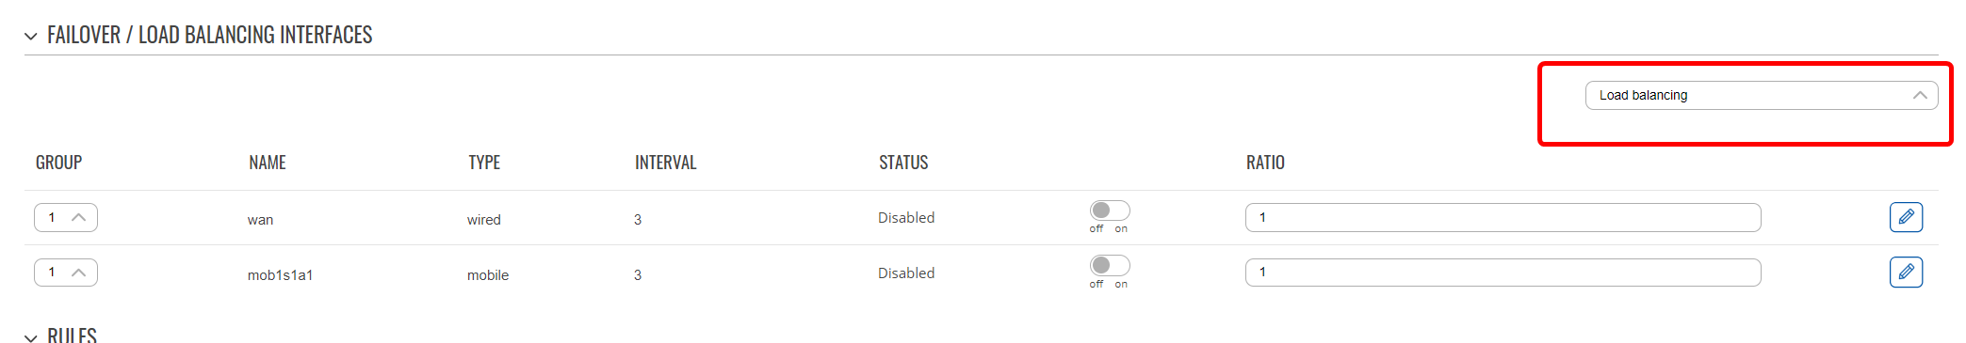Edit the wan interface with pencil icon

coord(1906,217)
